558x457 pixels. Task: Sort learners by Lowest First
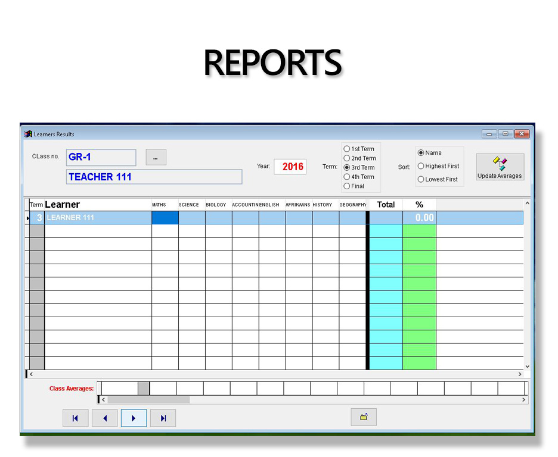(x=421, y=179)
